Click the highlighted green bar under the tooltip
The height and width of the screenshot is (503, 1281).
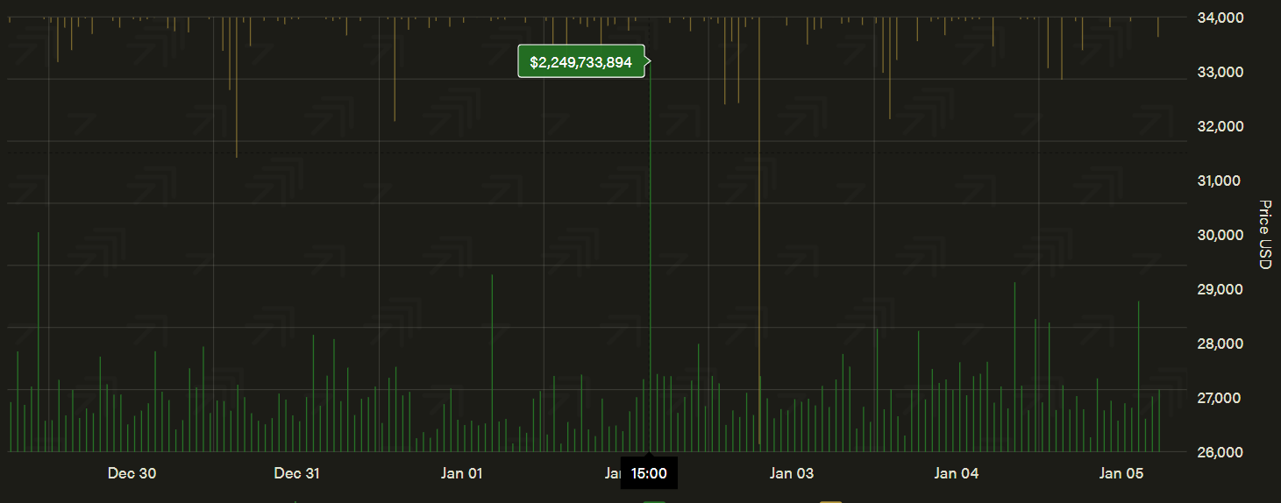tap(650, 263)
